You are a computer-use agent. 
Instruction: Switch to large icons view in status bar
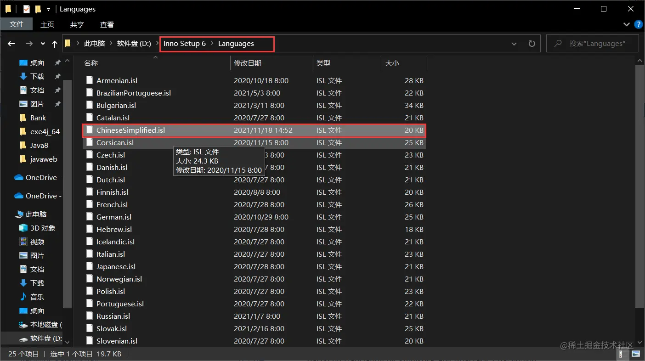[636, 354]
